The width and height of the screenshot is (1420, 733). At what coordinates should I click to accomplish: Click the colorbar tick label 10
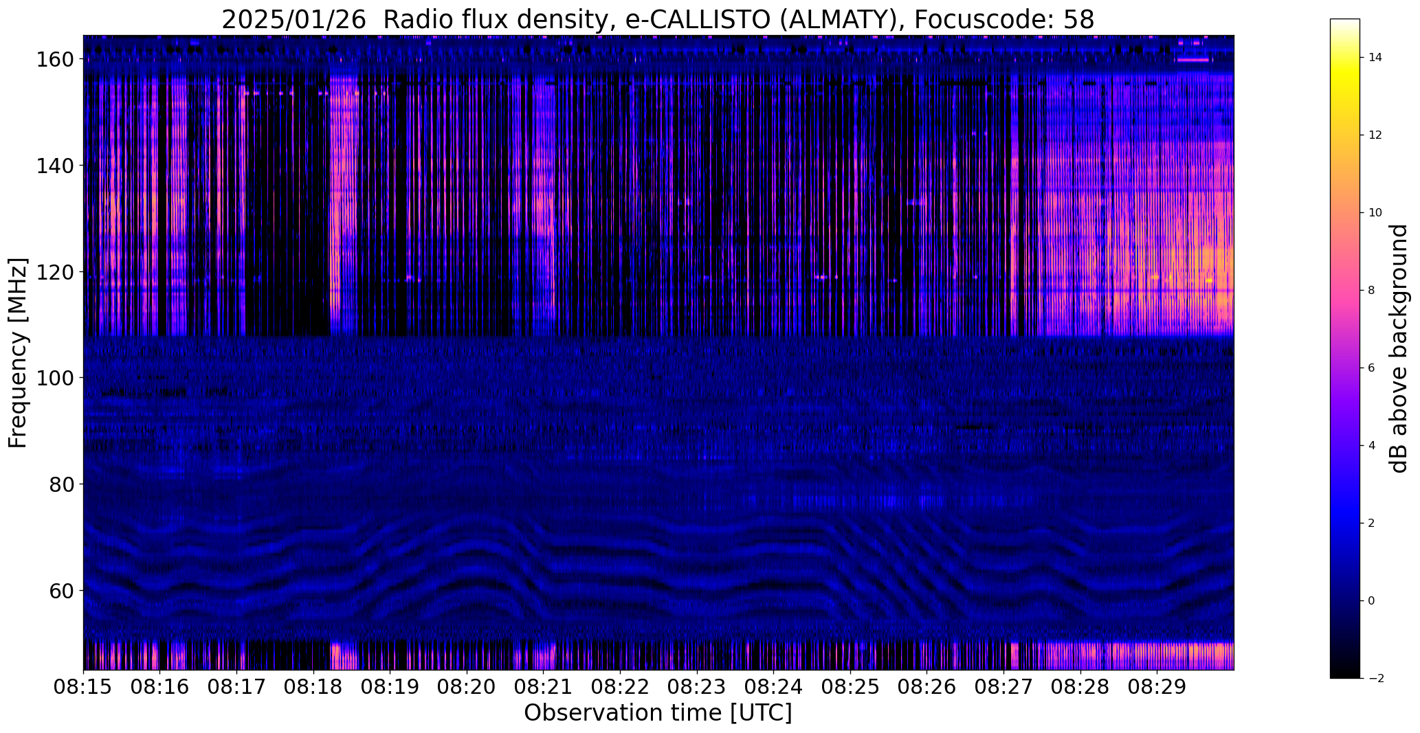pyautogui.click(x=1375, y=213)
